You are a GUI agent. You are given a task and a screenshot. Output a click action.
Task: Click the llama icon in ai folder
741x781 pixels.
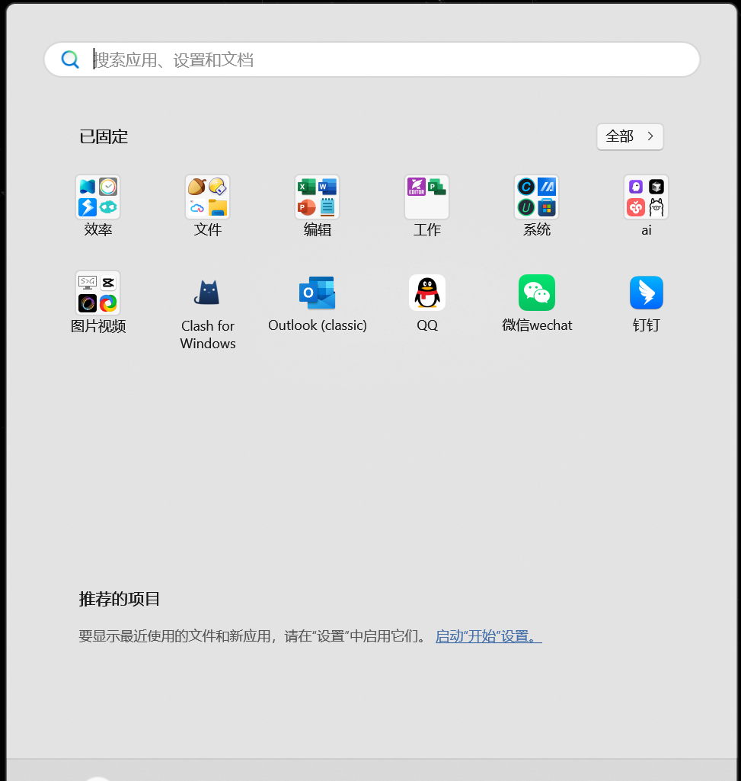[656, 207]
